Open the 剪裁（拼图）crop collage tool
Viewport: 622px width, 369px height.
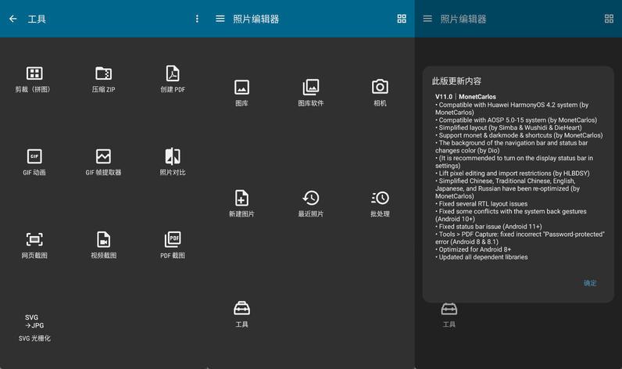(x=34, y=78)
